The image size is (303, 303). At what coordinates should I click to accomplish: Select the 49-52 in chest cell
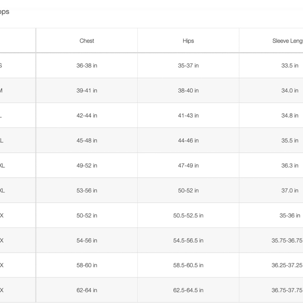87,165
